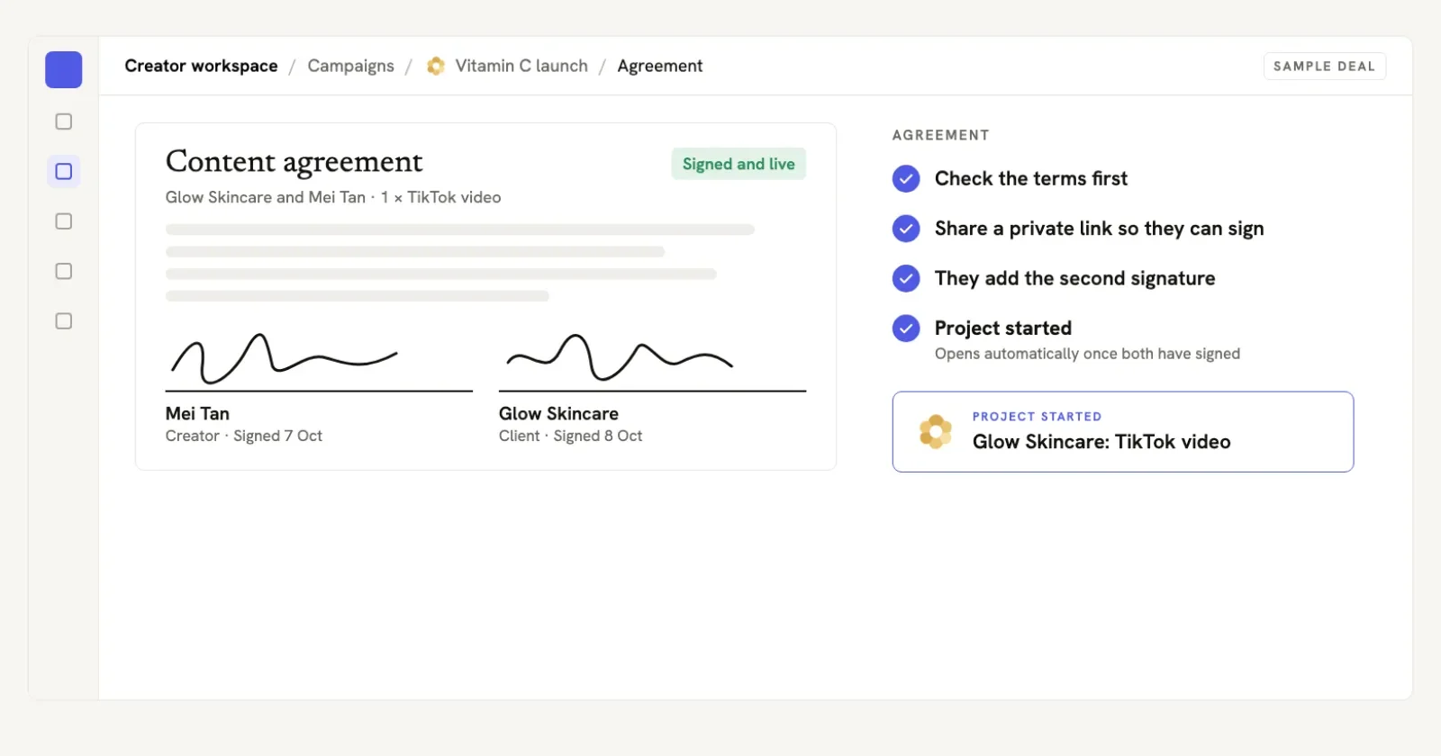Screen dimensions: 1441x756
Task: Click the "Content agreement" heading
Action: 294,161
